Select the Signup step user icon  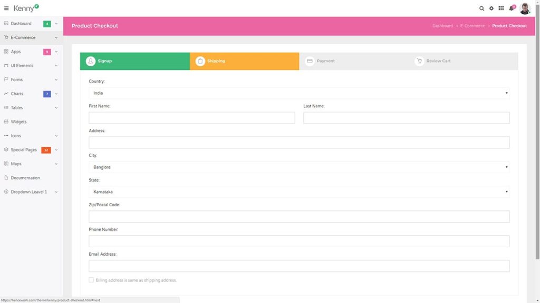(x=91, y=60)
